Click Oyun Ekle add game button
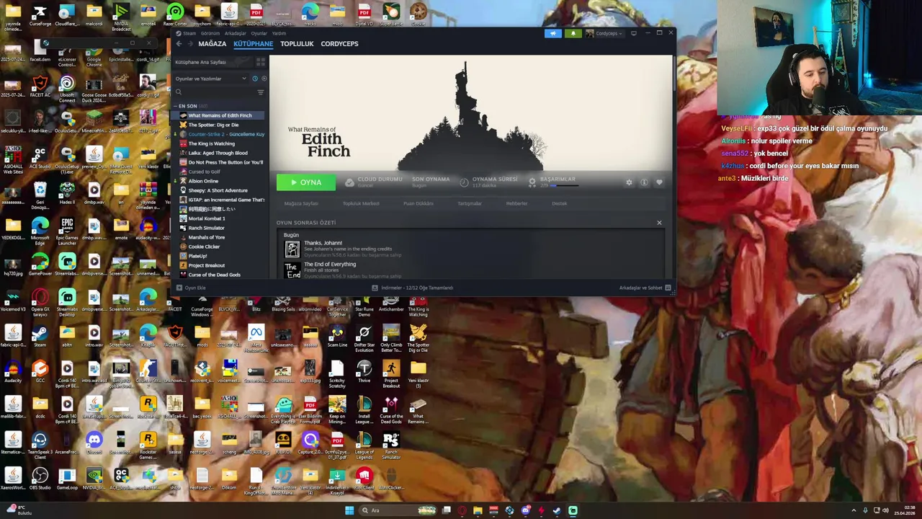 (191, 288)
